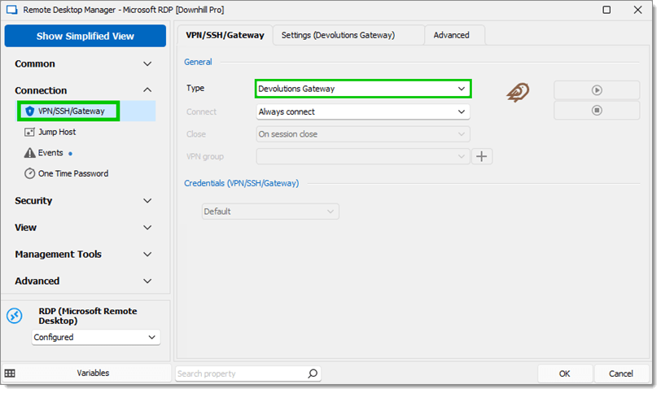661x393 pixels.
Task: Expand the View section
Action: point(83,228)
